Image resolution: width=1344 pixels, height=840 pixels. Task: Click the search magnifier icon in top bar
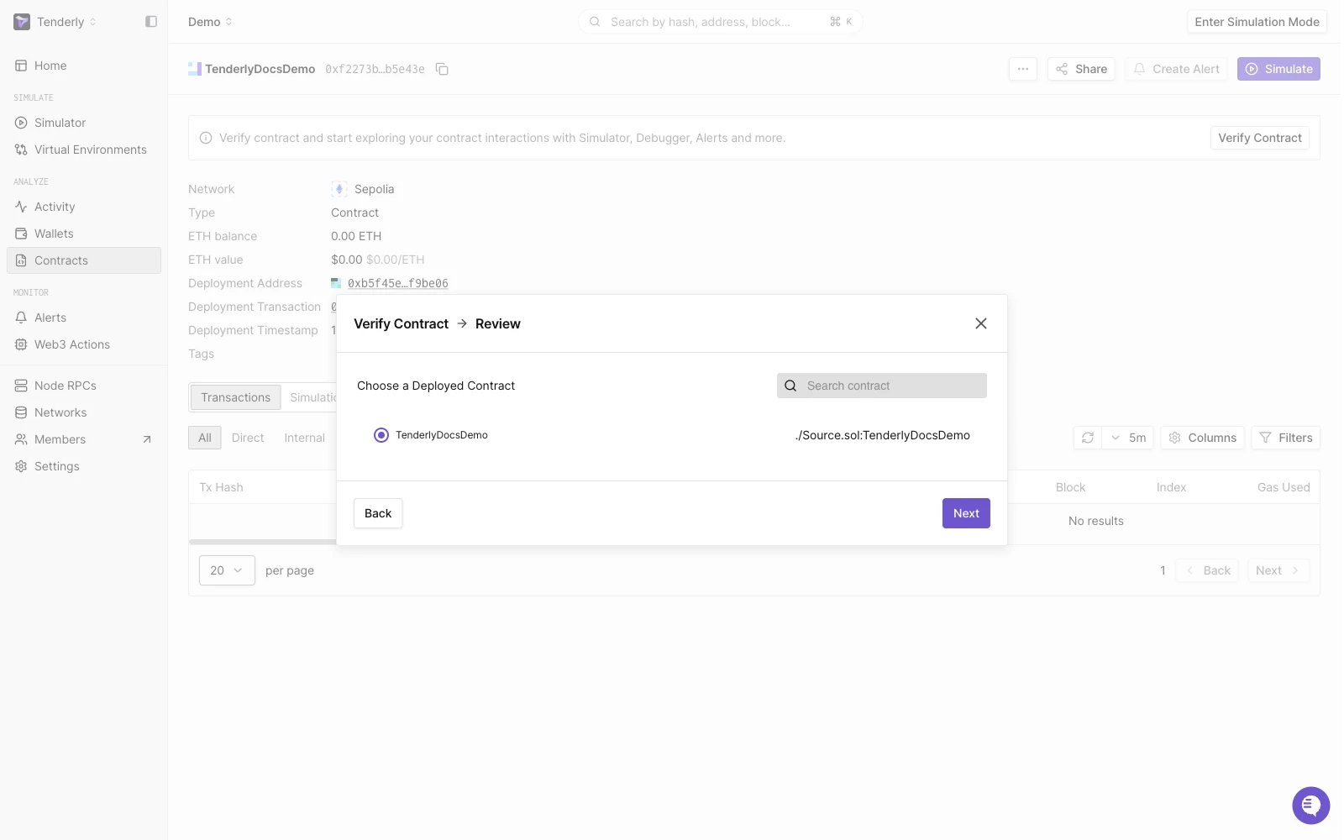[x=595, y=22]
